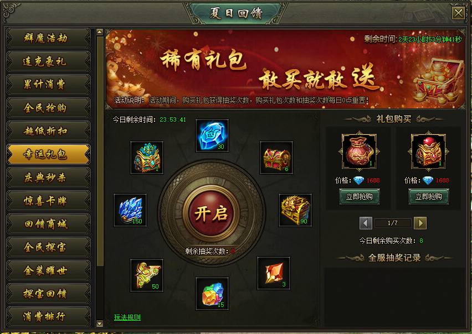Click the red 开启 draw button
Image resolution: width=472 pixels, height=334 pixels.
coord(211,214)
